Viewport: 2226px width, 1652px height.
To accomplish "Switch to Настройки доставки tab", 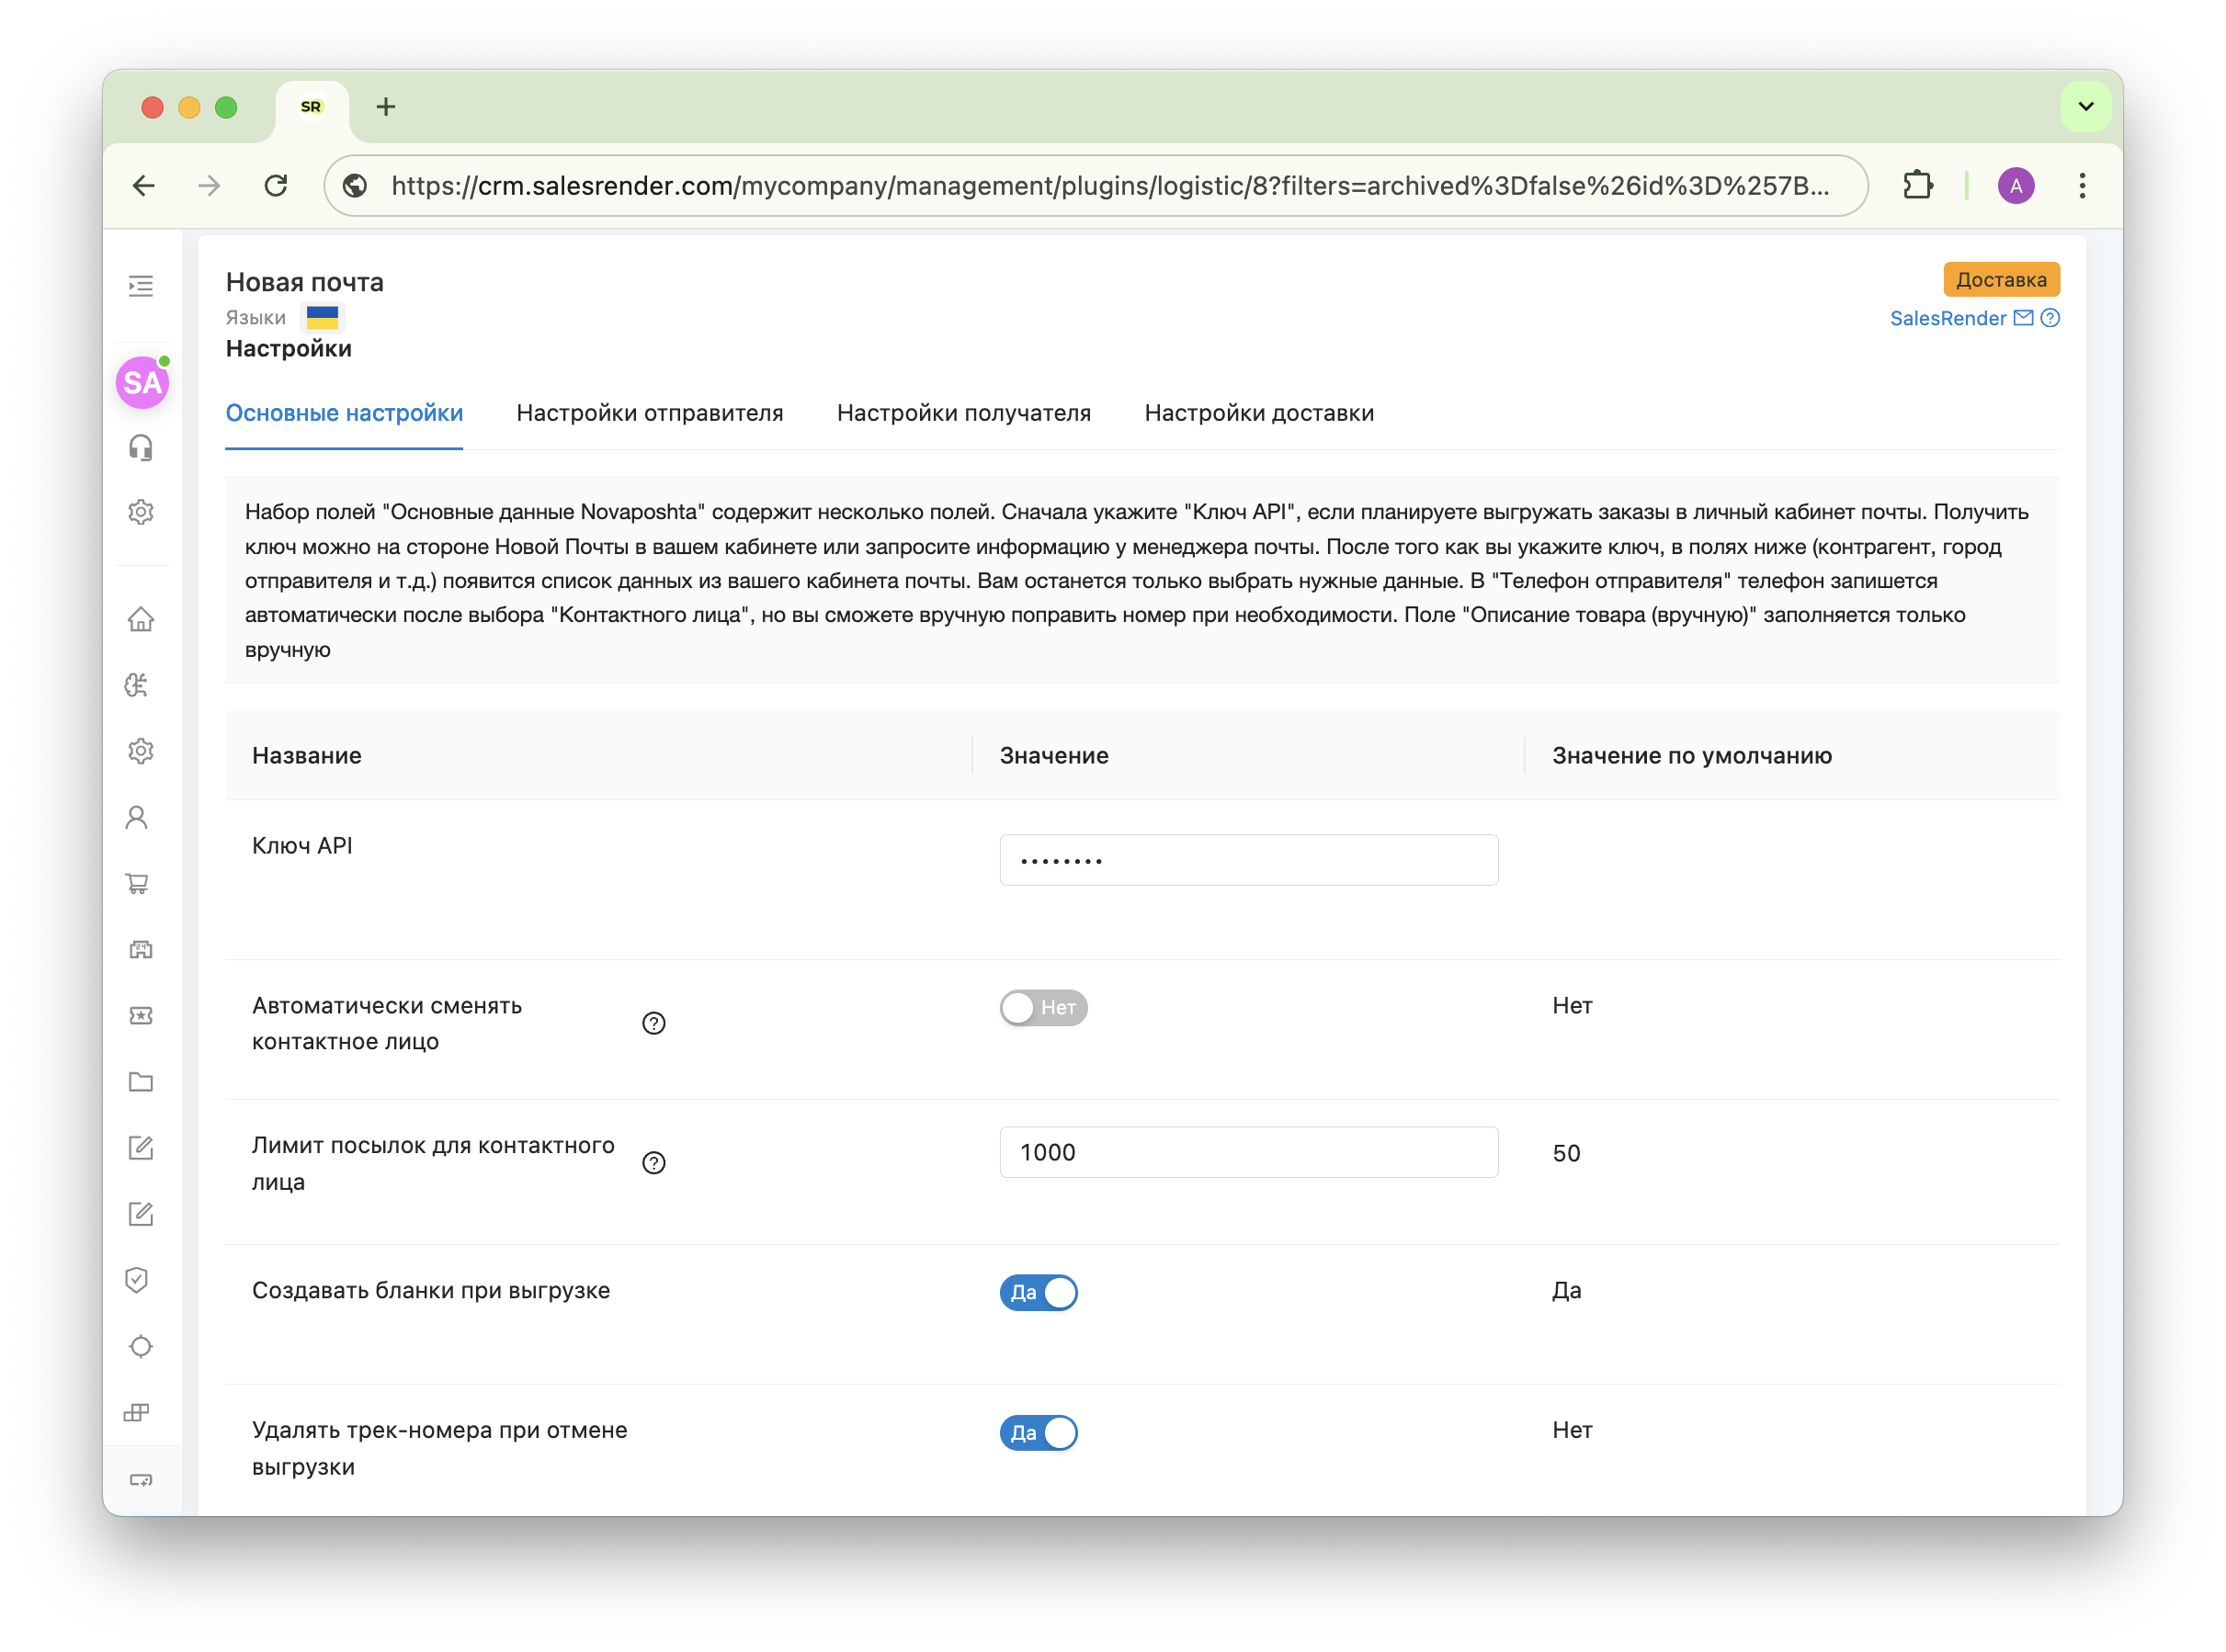I will (x=1259, y=413).
